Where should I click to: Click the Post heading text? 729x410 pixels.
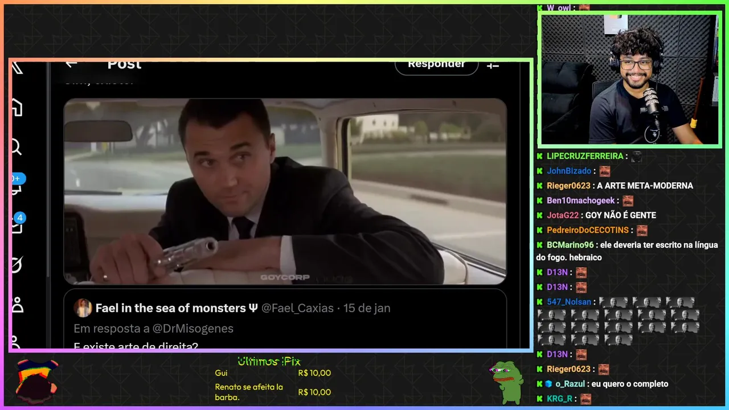(x=124, y=64)
